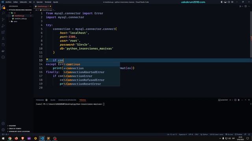Open the Sublime Text taskbar icon
Viewport: 252px width, 141px height.
[48, 138]
